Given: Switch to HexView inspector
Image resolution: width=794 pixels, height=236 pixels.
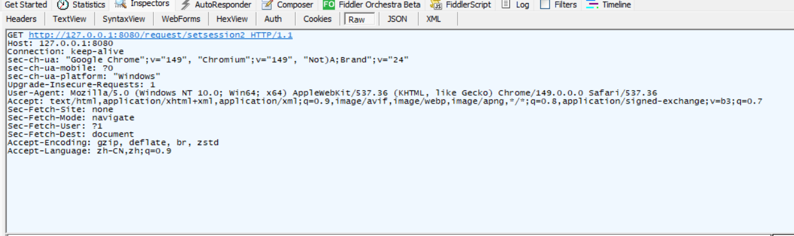Looking at the screenshot, I should pos(232,19).
